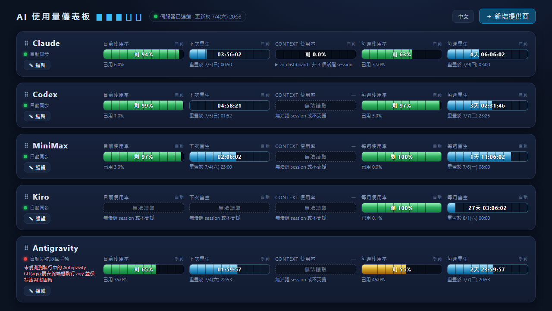Click Claude's 重置於 7/5(日) 00:50 text

coord(210,65)
